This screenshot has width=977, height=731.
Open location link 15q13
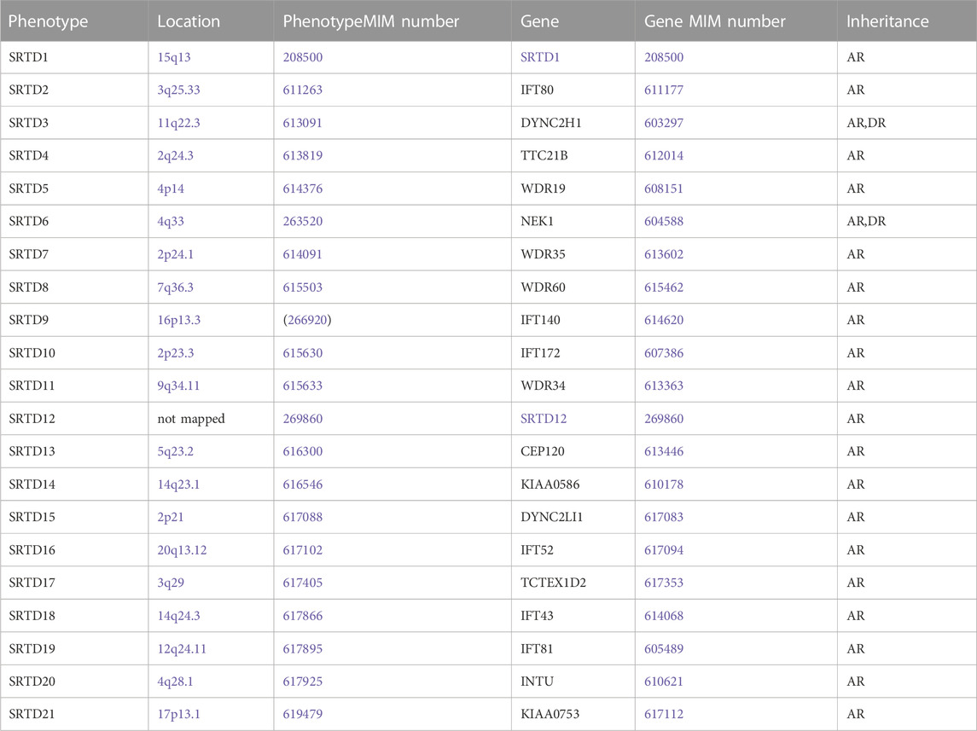174,57
